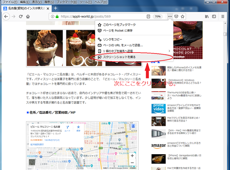Choose スクリーンショットを撮る menu entry

(134, 57)
